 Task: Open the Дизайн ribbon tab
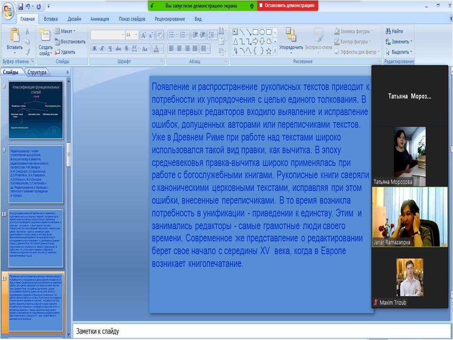(x=74, y=19)
